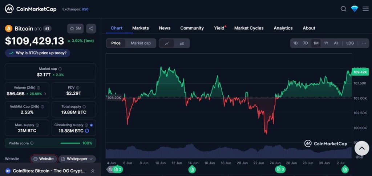372x176 pixels.
Task: Open the Community tab
Action: point(192,28)
